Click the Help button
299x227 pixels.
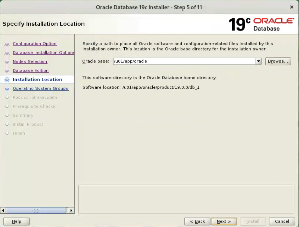pos(17,222)
